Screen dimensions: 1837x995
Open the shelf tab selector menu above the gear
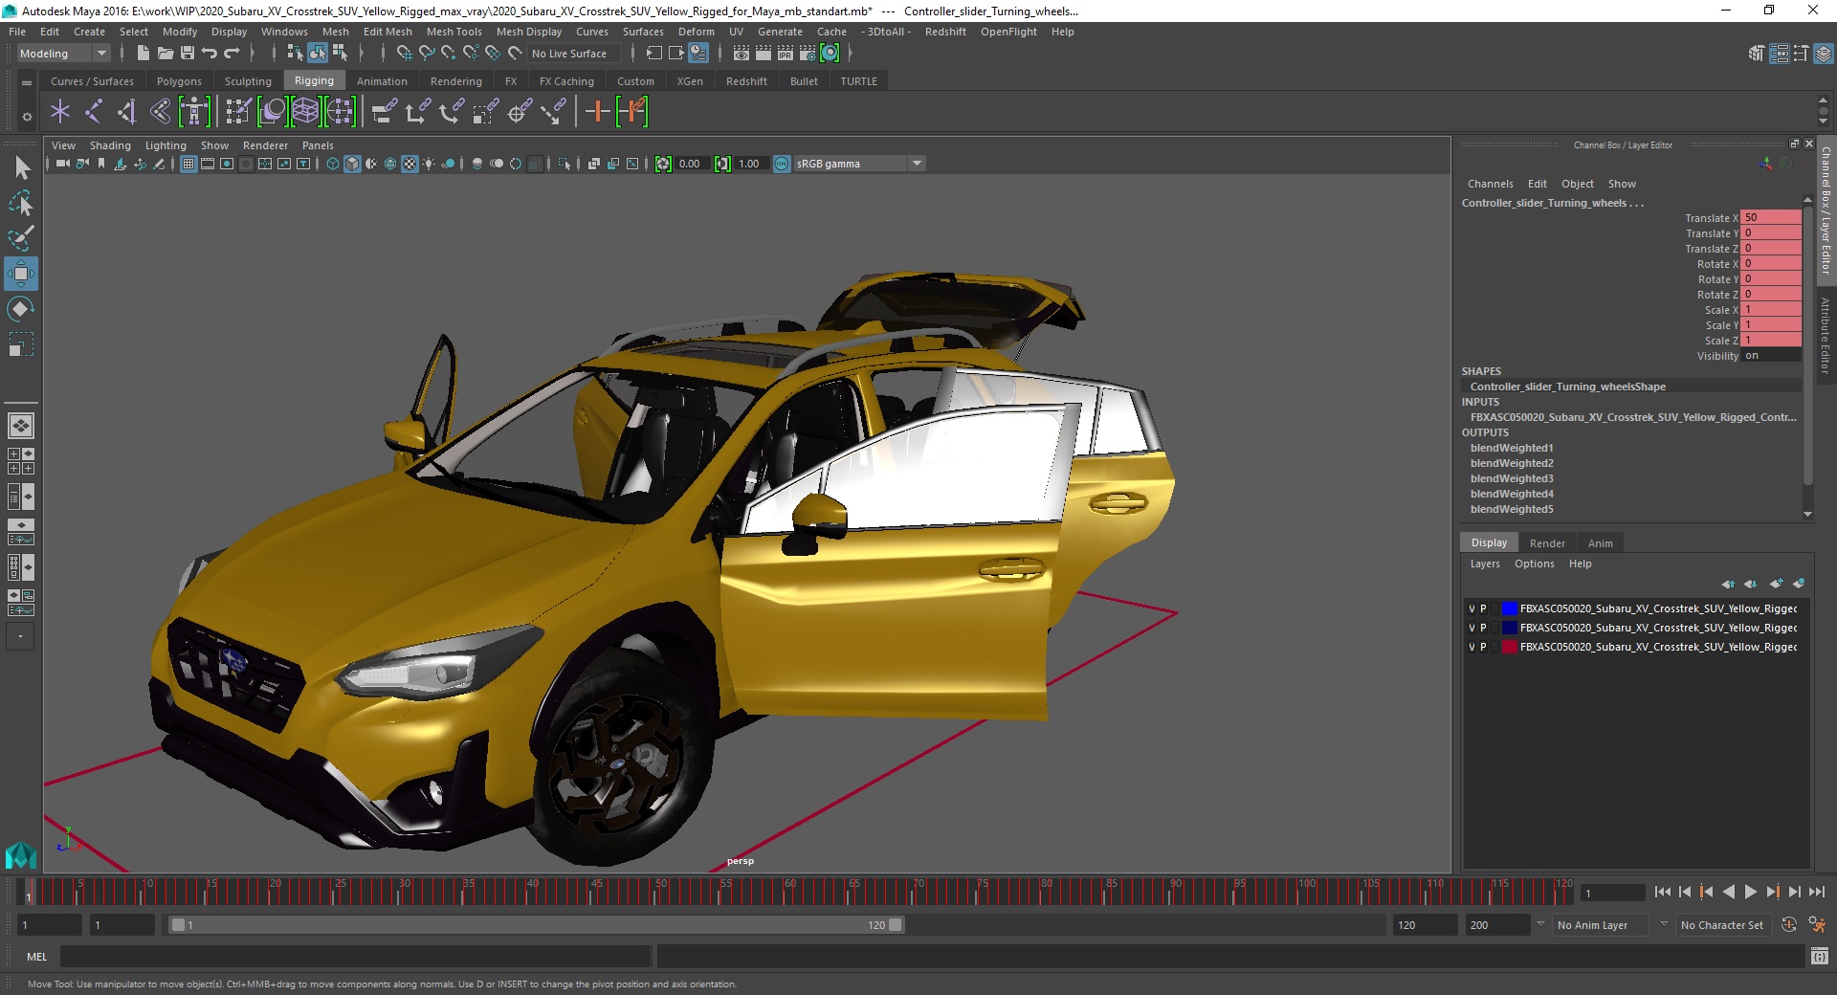[x=27, y=83]
